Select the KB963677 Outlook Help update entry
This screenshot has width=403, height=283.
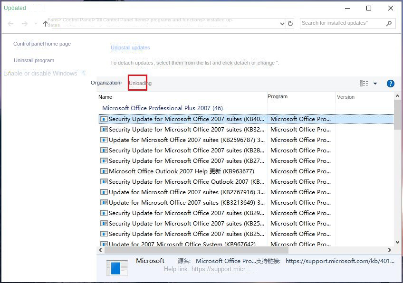pyautogui.click(x=157, y=171)
